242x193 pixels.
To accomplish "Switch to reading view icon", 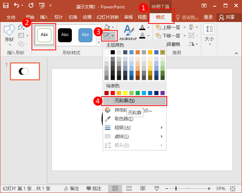I will tap(143, 188).
